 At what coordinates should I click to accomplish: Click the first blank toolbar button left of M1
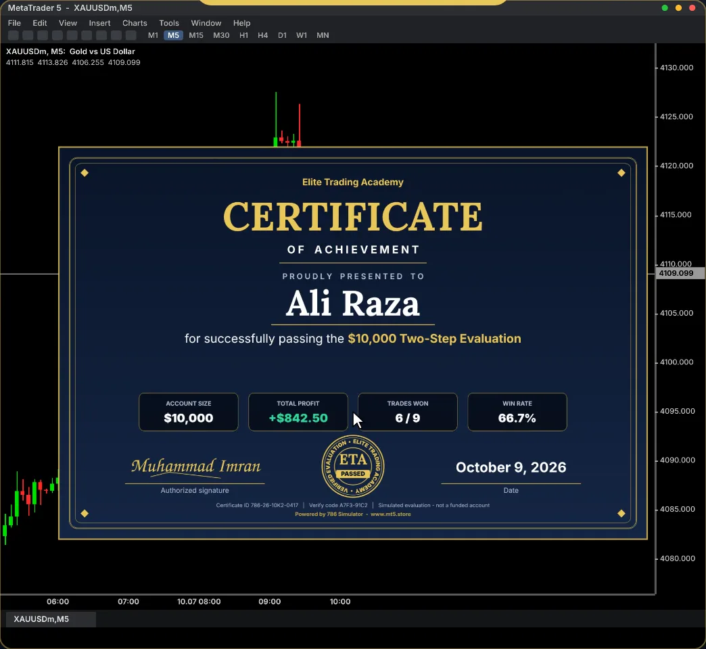coord(14,35)
